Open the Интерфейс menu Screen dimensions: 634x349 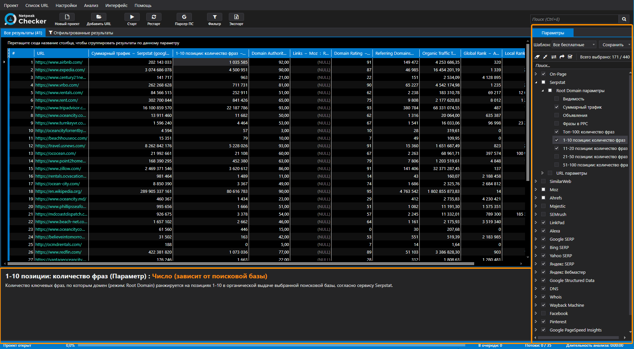[116, 5]
